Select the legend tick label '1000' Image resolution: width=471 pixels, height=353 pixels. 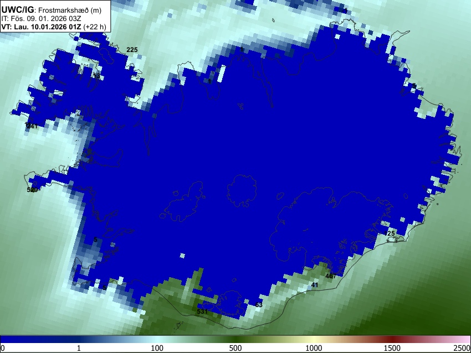point(314,348)
